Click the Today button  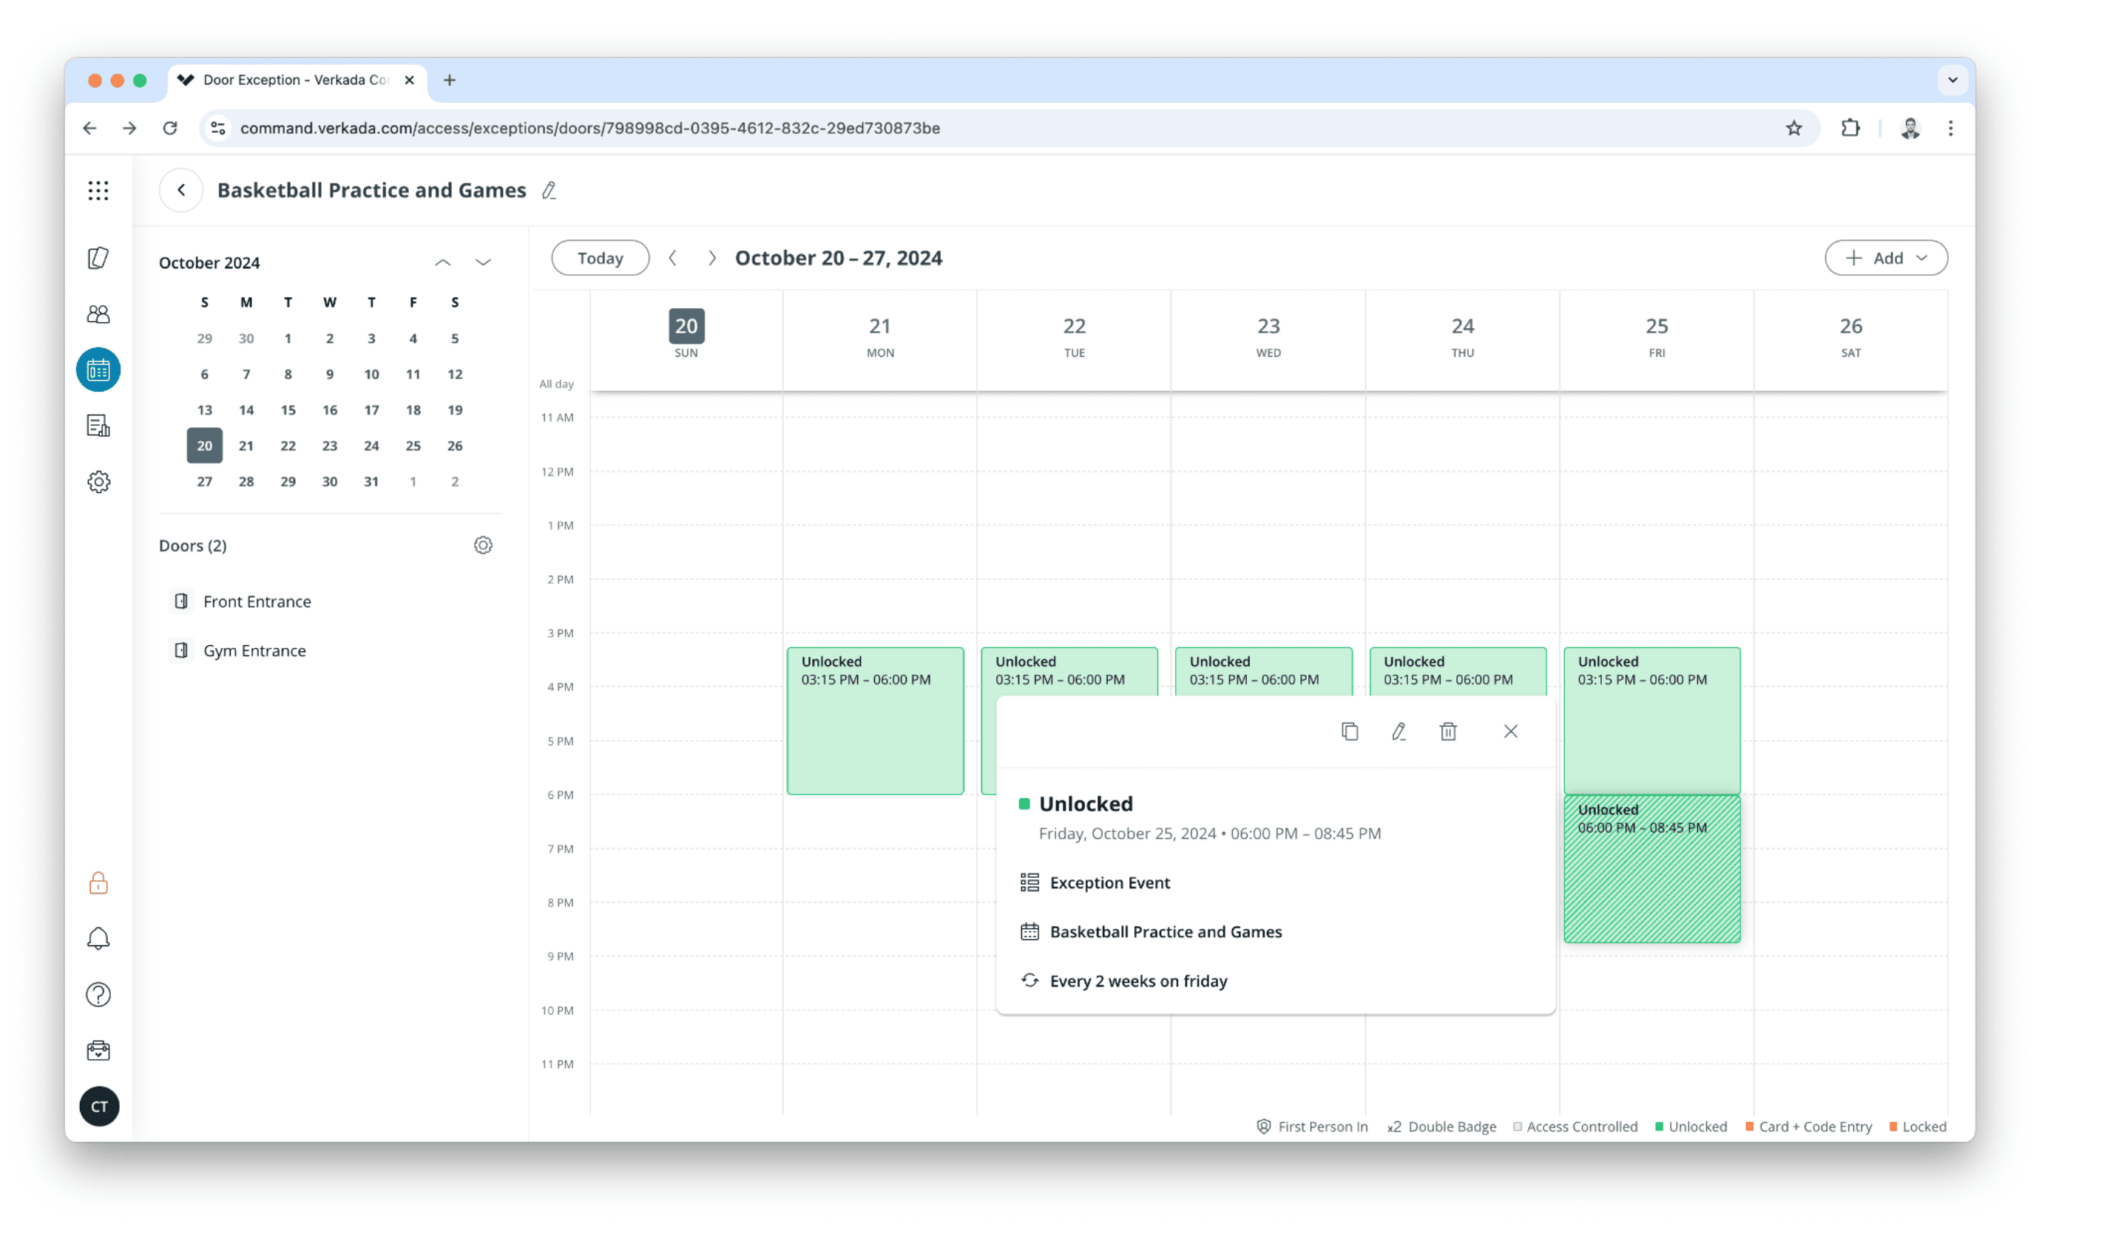(x=600, y=257)
